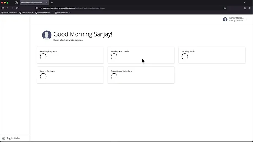Image resolution: width=253 pixels, height=142 pixels.
Task: Open the Pending Approvals card
Action: coord(141,55)
